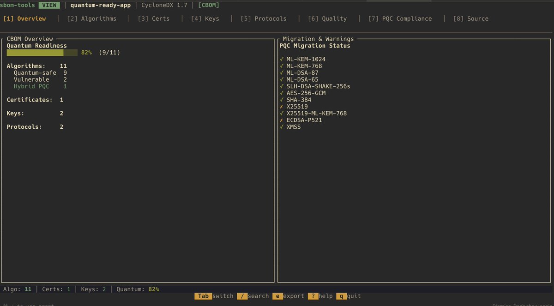This screenshot has width=554, height=306.
Task: Click the Keys: 2 summary line
Action: [x=35, y=113]
